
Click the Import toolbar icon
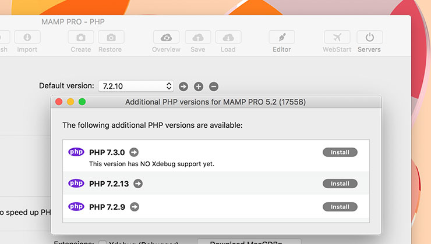coord(27,37)
